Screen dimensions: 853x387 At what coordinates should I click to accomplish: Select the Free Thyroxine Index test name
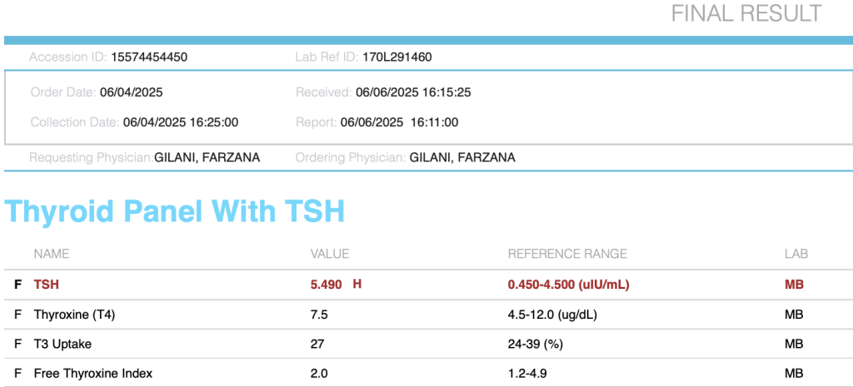(x=93, y=374)
